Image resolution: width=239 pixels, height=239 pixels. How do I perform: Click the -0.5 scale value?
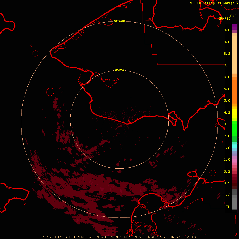coord(226,183)
